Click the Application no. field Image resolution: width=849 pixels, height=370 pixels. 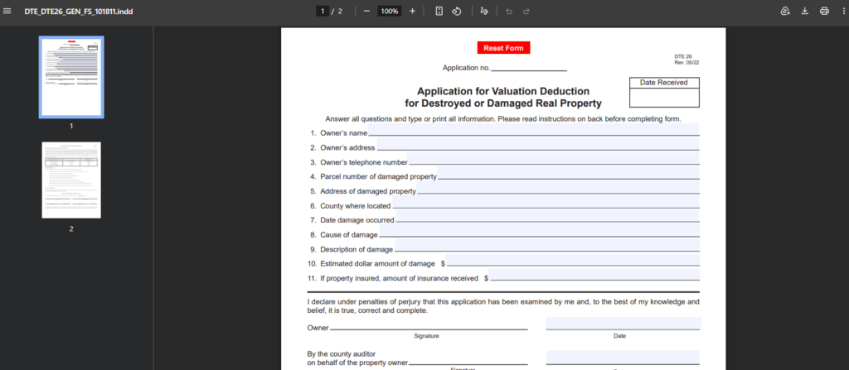click(x=529, y=66)
